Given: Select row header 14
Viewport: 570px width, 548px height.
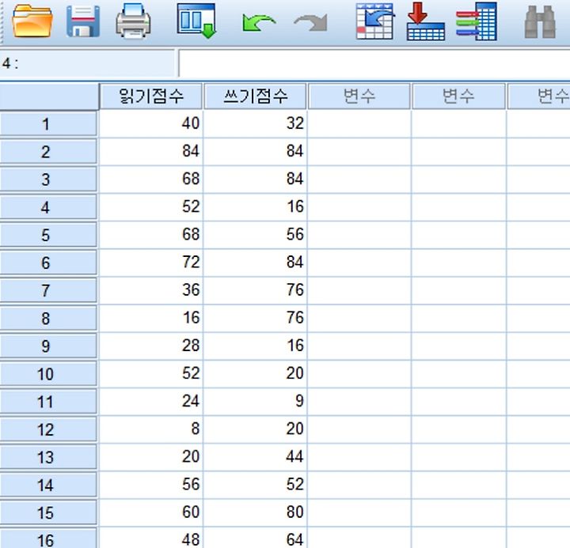Looking at the screenshot, I should tap(48, 485).
